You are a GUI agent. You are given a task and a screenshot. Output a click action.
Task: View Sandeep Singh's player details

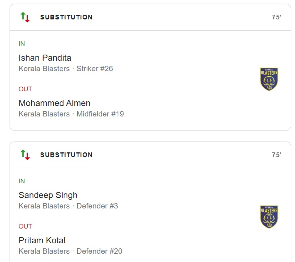tap(48, 195)
